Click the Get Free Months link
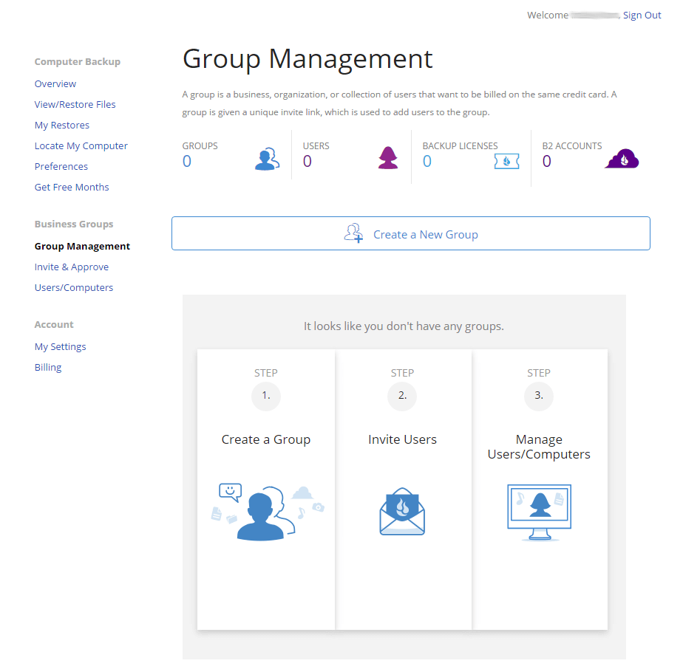The width and height of the screenshot is (683, 669). click(72, 188)
